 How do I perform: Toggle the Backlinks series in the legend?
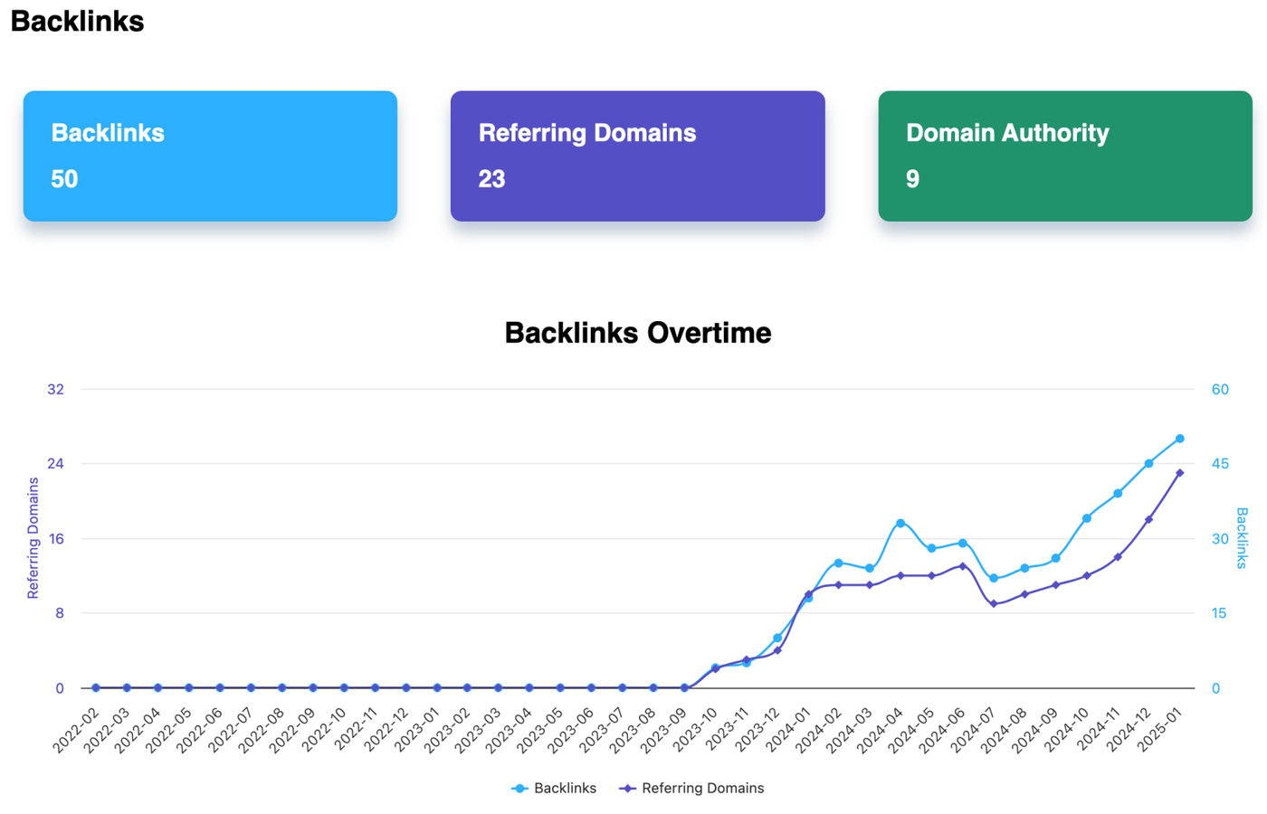tap(554, 788)
